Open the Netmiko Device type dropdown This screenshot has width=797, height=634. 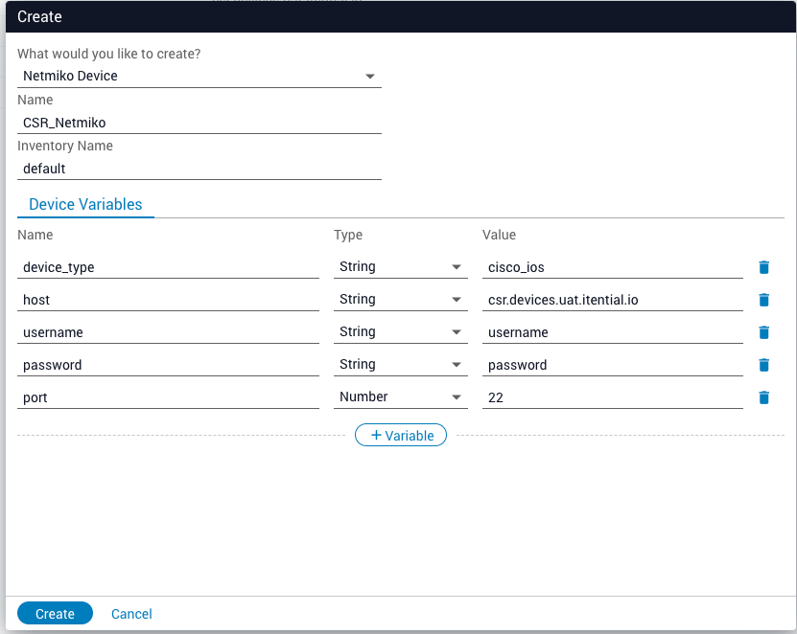(x=199, y=76)
